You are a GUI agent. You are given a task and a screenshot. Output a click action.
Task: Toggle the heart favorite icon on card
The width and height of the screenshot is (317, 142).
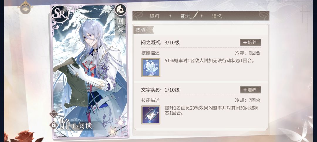coord(54,115)
